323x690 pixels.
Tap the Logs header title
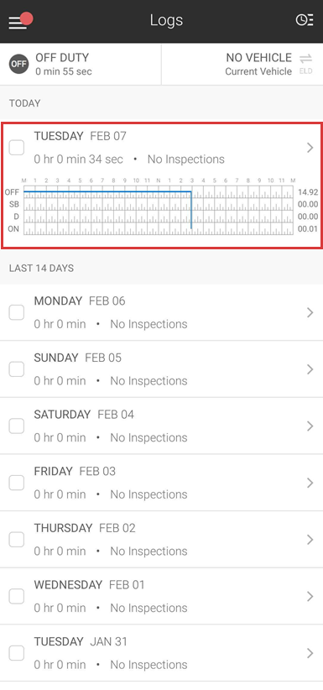pos(166,20)
